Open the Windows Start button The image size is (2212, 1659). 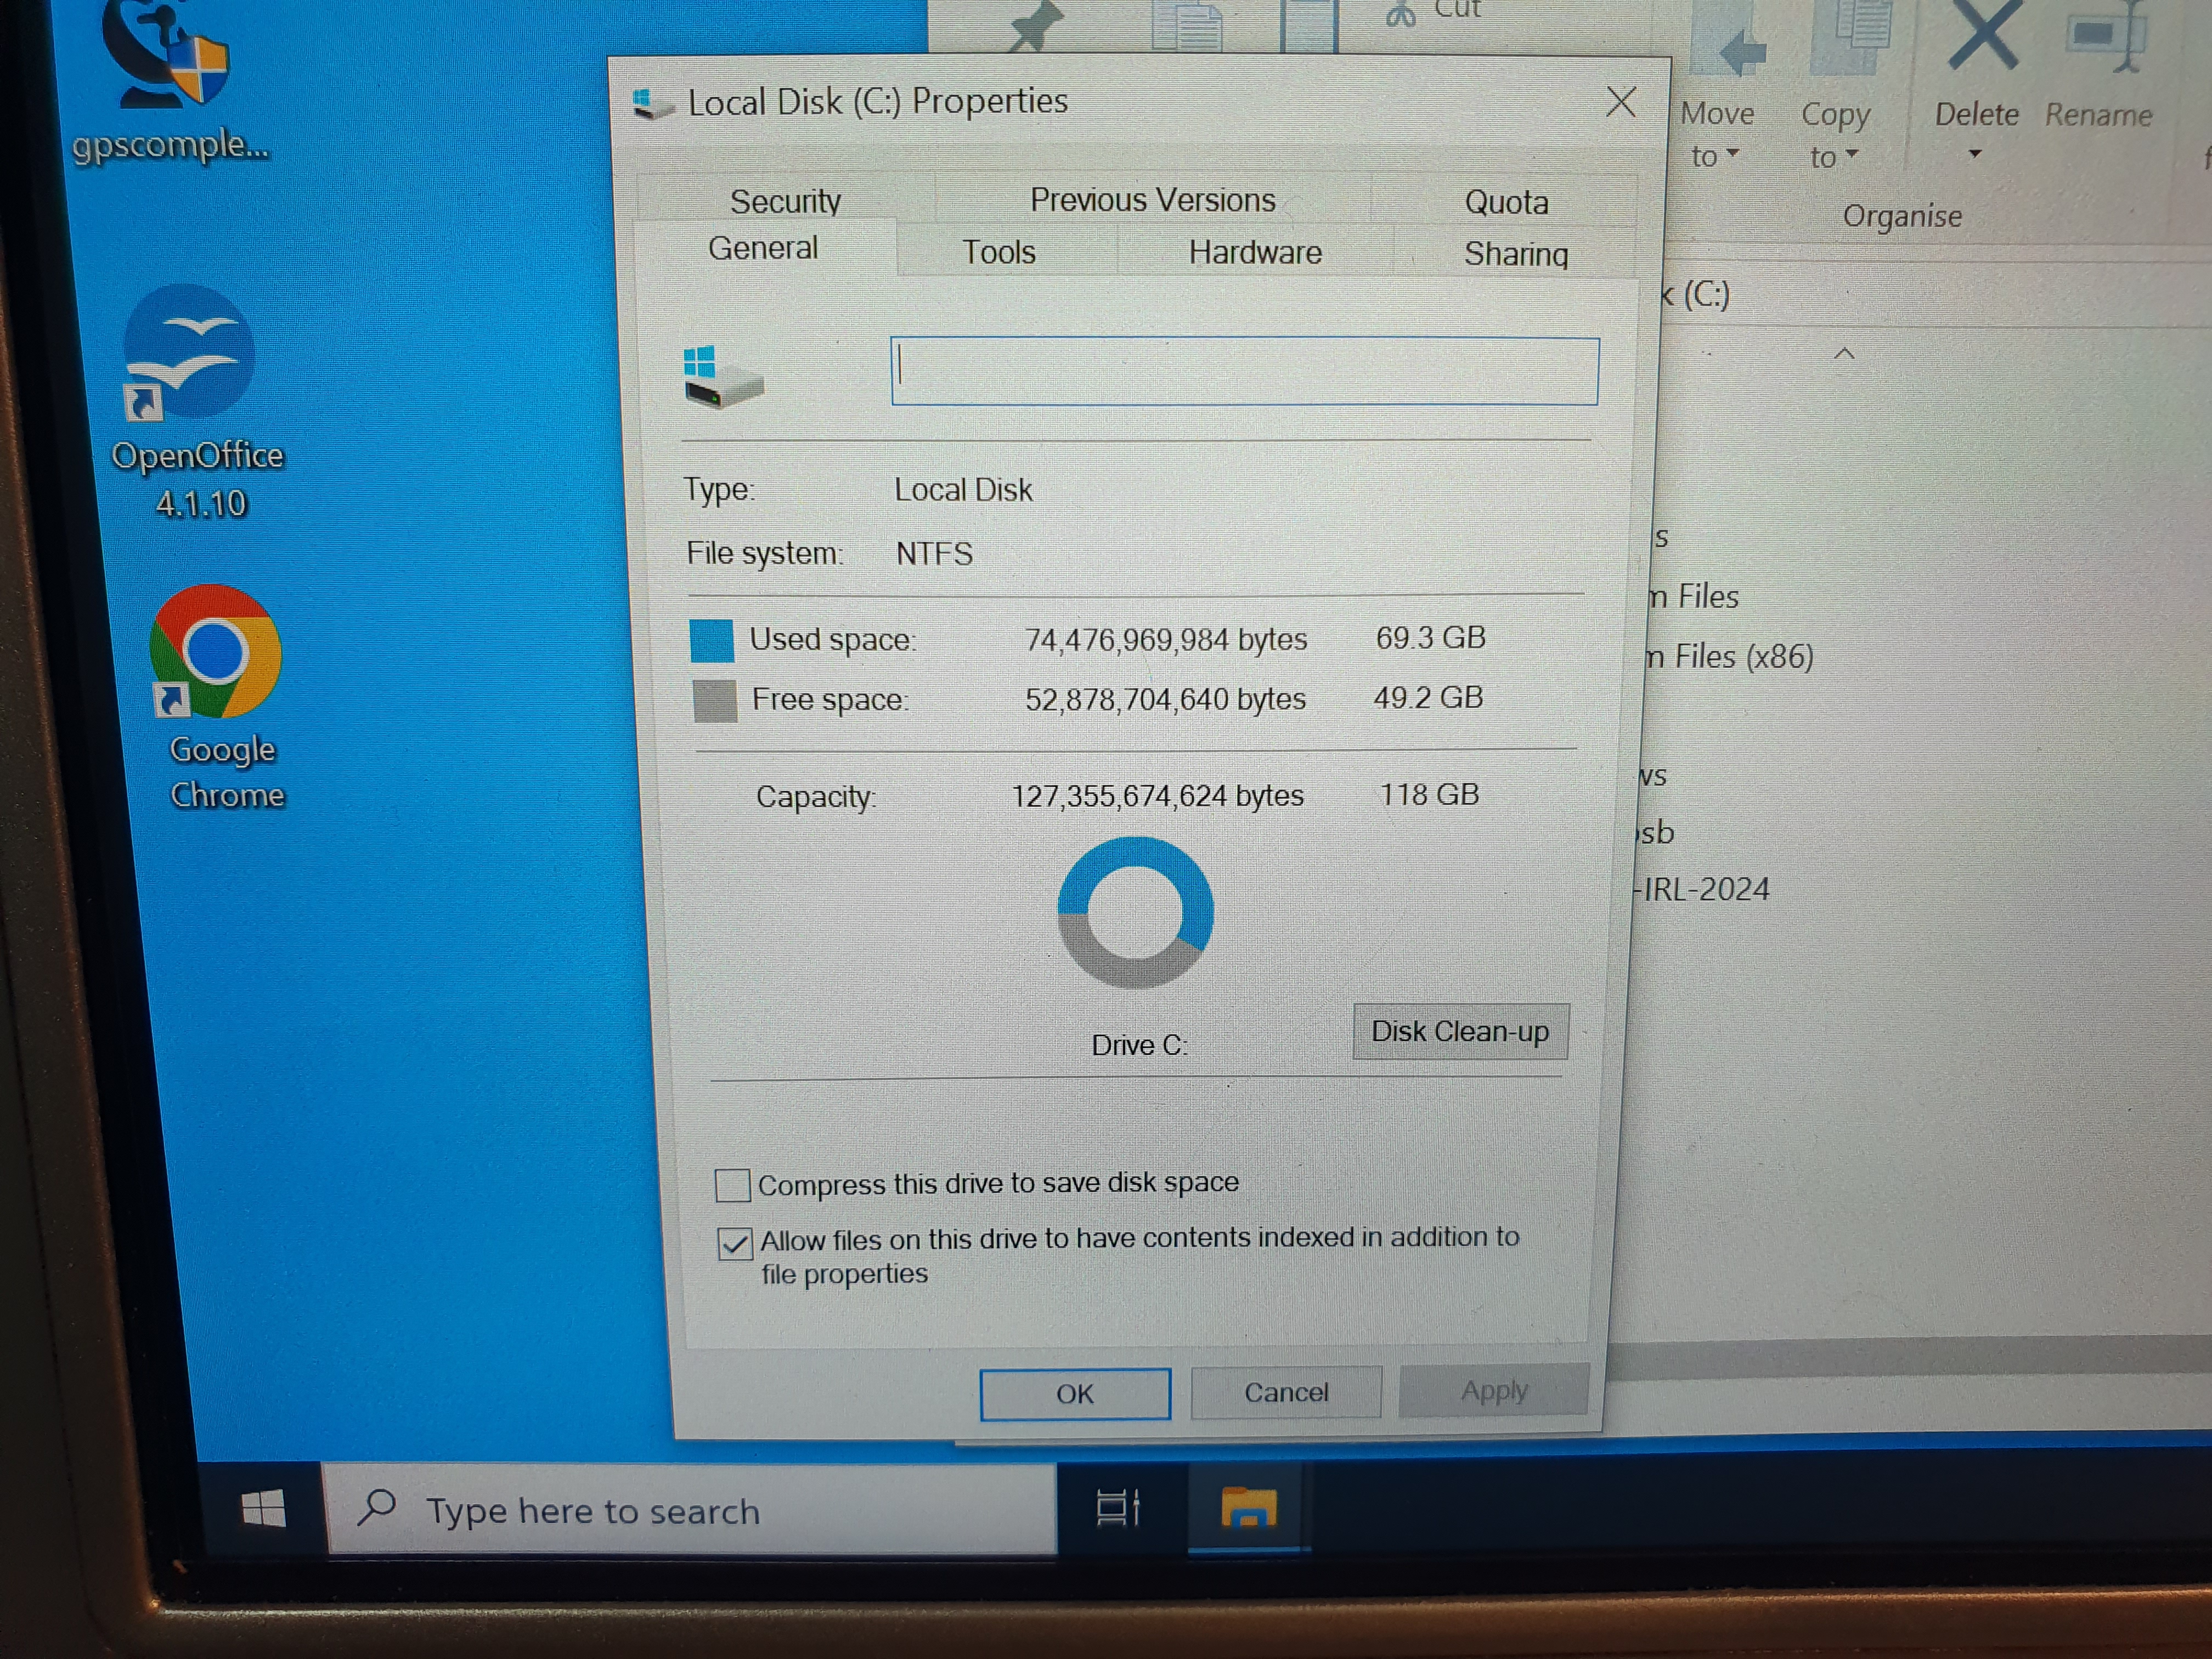[x=264, y=1508]
